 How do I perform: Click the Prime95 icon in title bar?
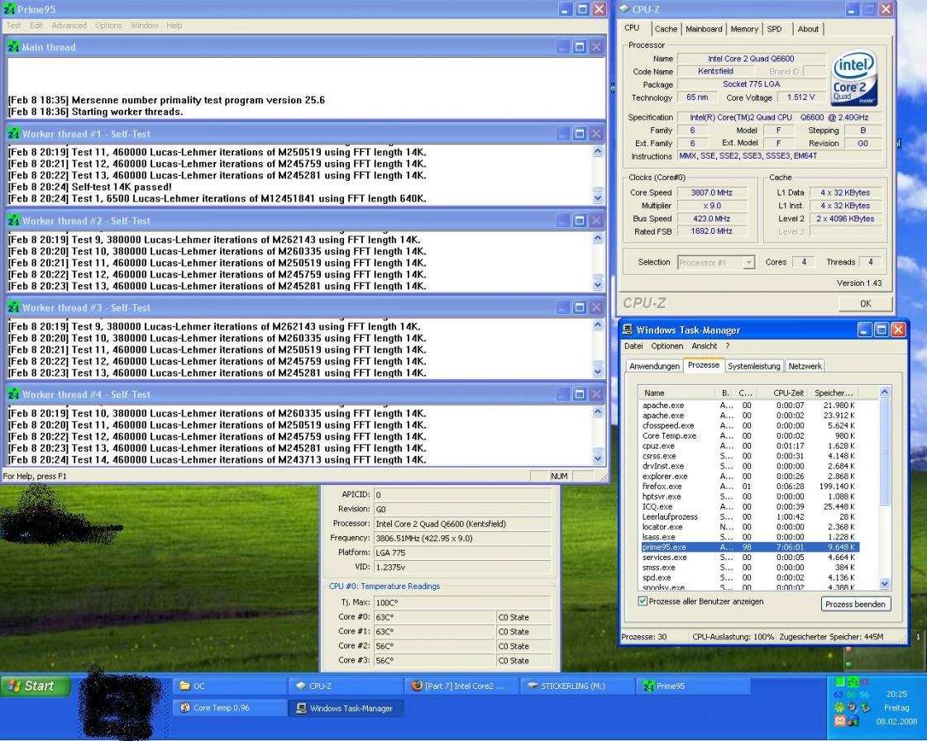tap(9, 9)
